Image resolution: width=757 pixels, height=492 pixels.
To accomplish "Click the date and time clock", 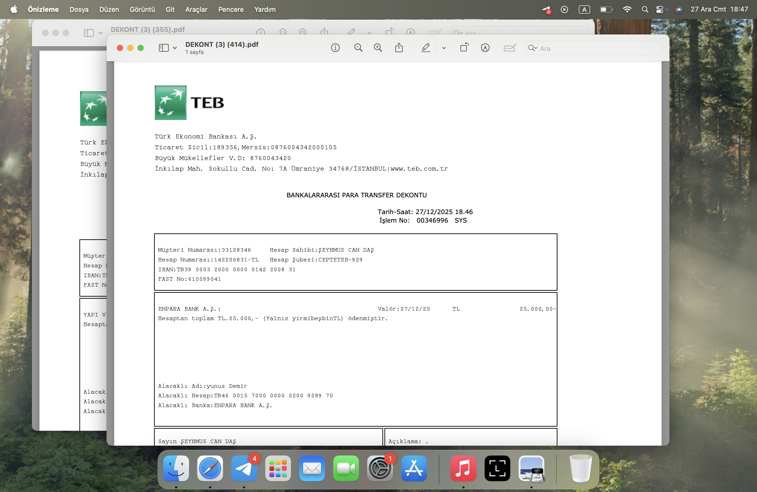I will coord(719,10).
